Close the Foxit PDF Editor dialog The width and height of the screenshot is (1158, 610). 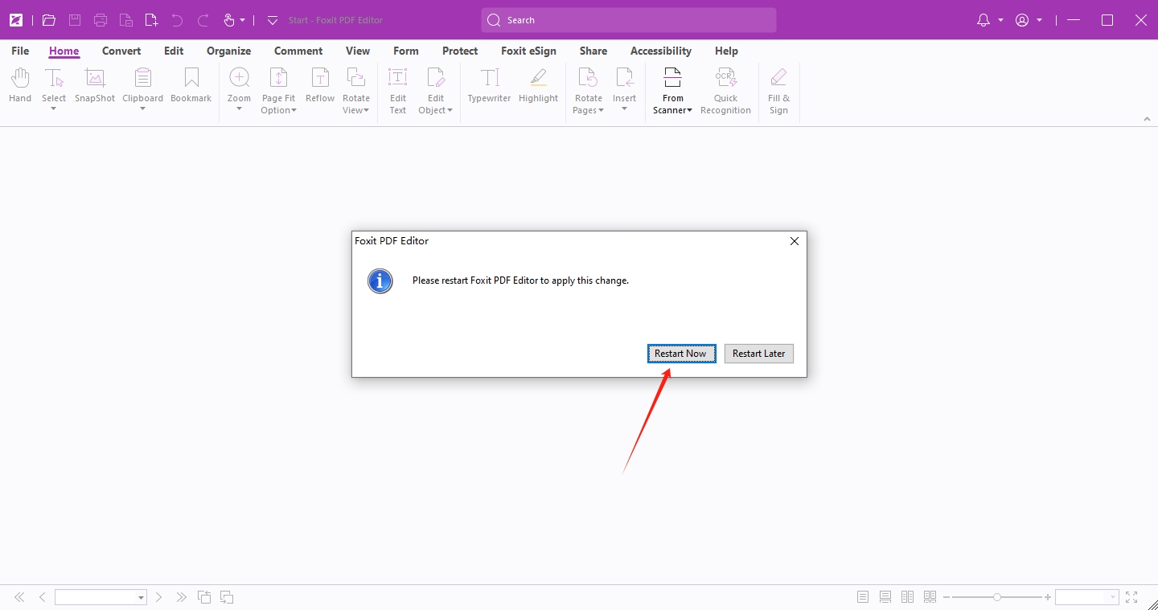[795, 241]
